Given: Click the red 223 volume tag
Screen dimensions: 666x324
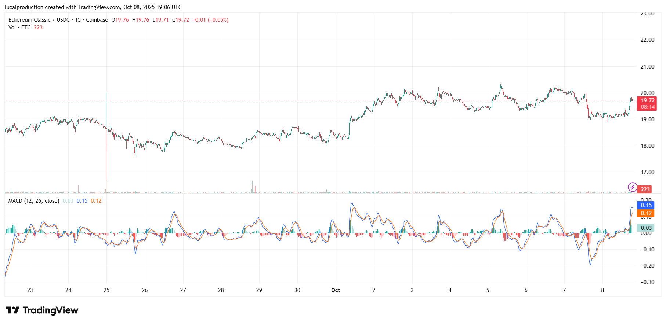Looking at the screenshot, I should pos(645,189).
